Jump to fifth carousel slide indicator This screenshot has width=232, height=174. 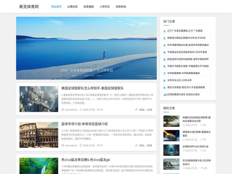99,76
